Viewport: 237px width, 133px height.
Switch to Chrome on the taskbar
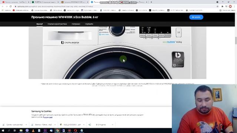57,130
